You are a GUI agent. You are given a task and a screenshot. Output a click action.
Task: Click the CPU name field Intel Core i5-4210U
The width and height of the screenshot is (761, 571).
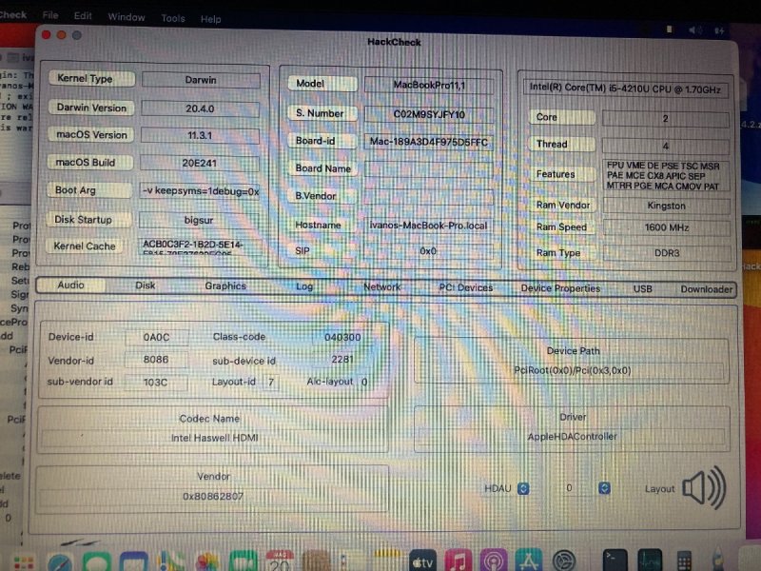tap(625, 89)
